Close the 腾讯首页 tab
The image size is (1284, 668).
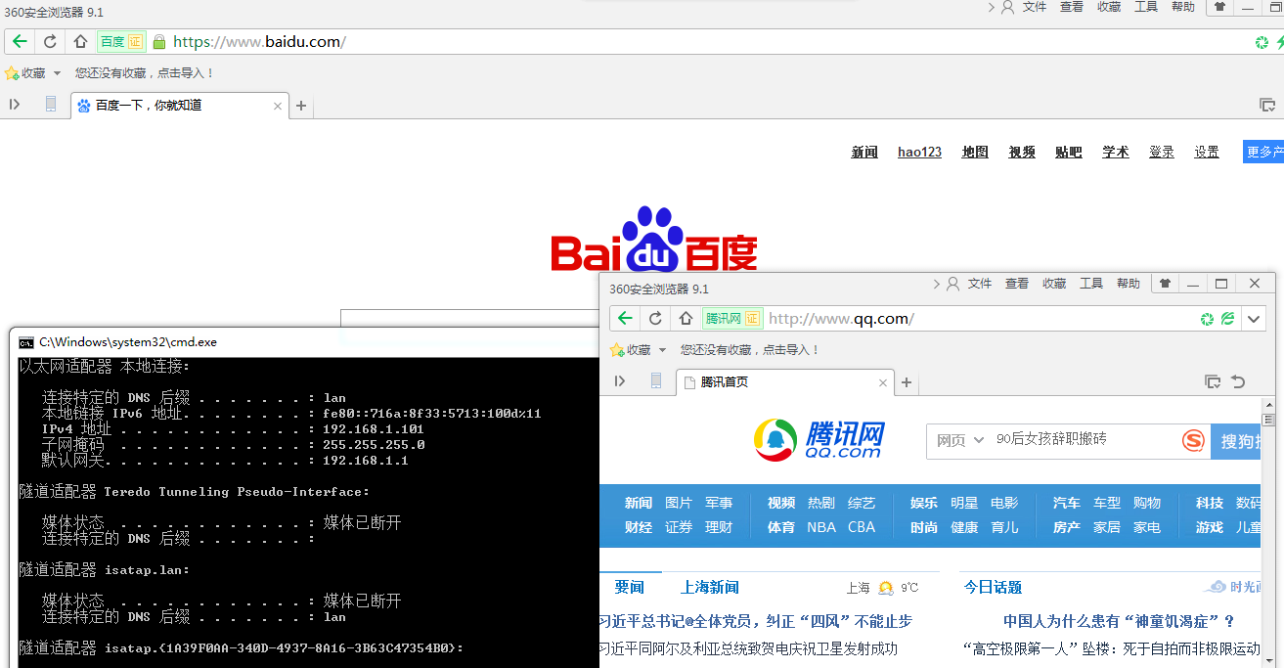[x=883, y=382]
